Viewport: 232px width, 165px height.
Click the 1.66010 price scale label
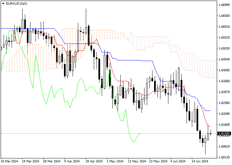[x=224, y=27]
